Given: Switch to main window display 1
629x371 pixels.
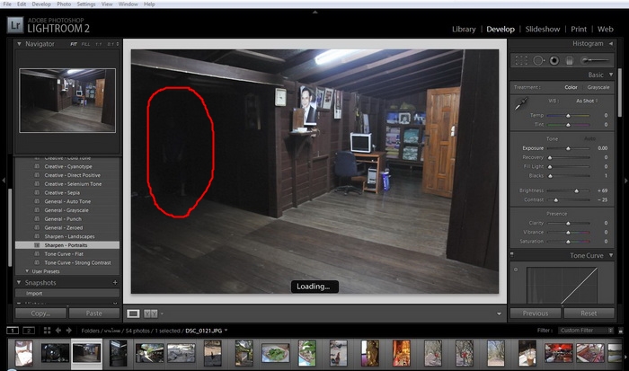Looking at the screenshot, I should [x=13, y=330].
